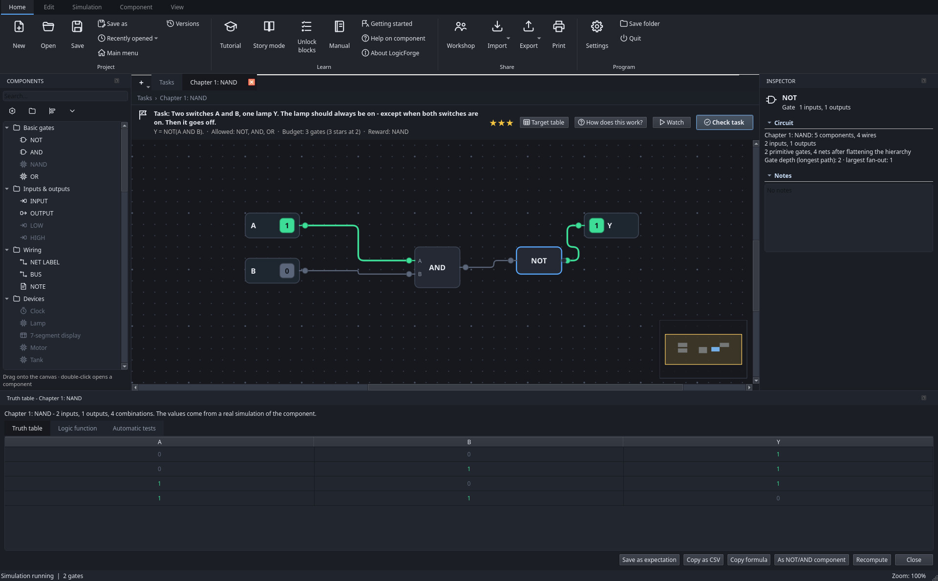Viewport: 938px width, 581px height.
Task: Click the canvas vertical scrollbar
Action: coord(756,275)
